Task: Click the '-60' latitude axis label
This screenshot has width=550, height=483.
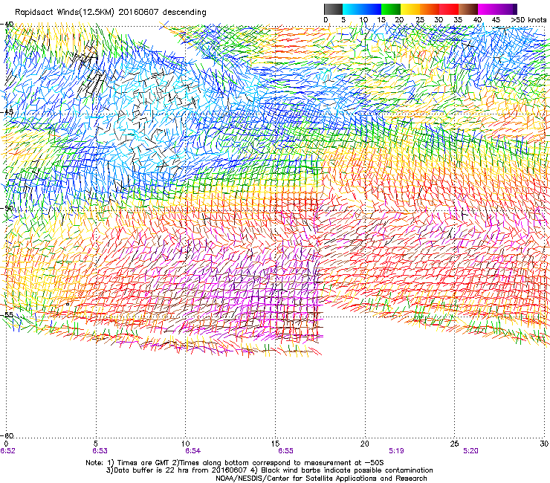Action: (7, 435)
